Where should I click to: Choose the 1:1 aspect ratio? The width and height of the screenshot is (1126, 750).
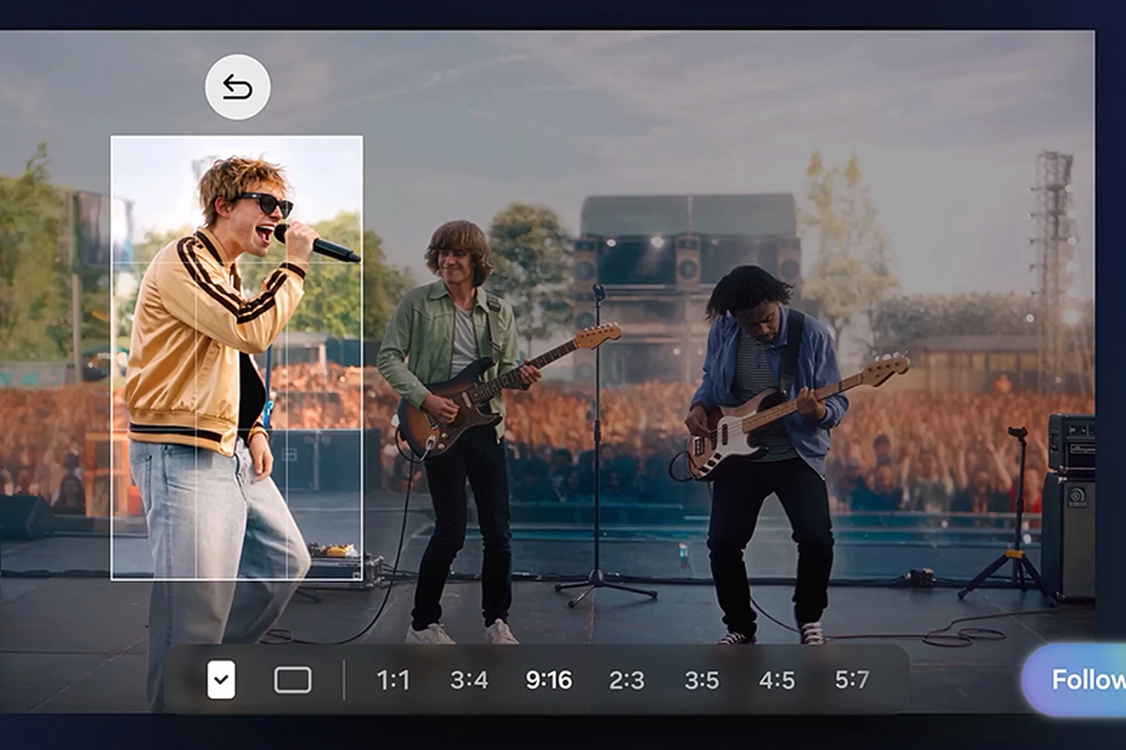point(393,680)
